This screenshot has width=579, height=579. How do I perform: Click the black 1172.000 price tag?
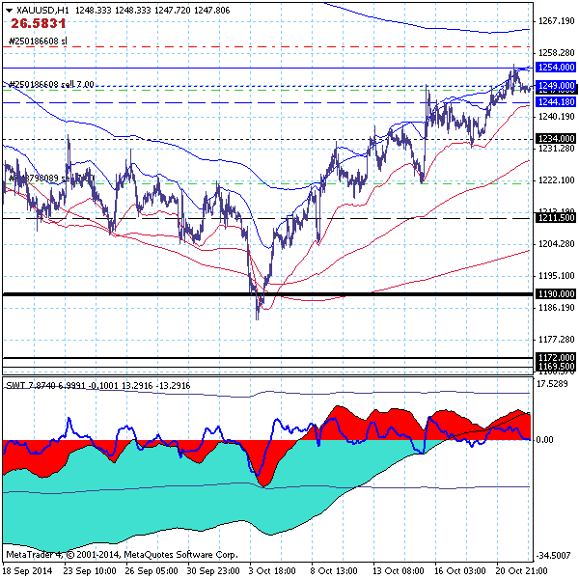[x=556, y=357]
